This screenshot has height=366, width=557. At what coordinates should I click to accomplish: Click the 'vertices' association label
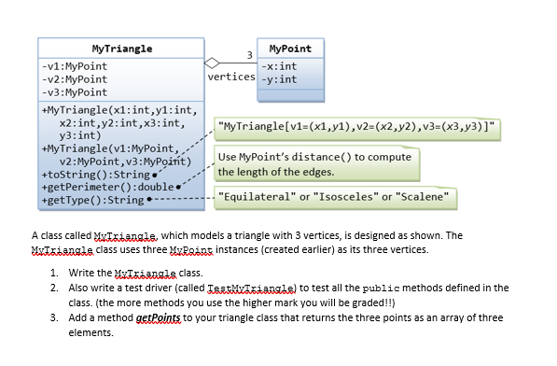pos(231,77)
